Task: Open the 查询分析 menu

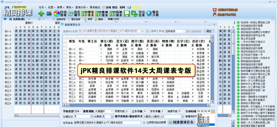Action: pos(81,7)
